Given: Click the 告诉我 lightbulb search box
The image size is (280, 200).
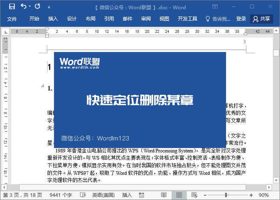Looking at the screenshot, I should click(x=218, y=19).
